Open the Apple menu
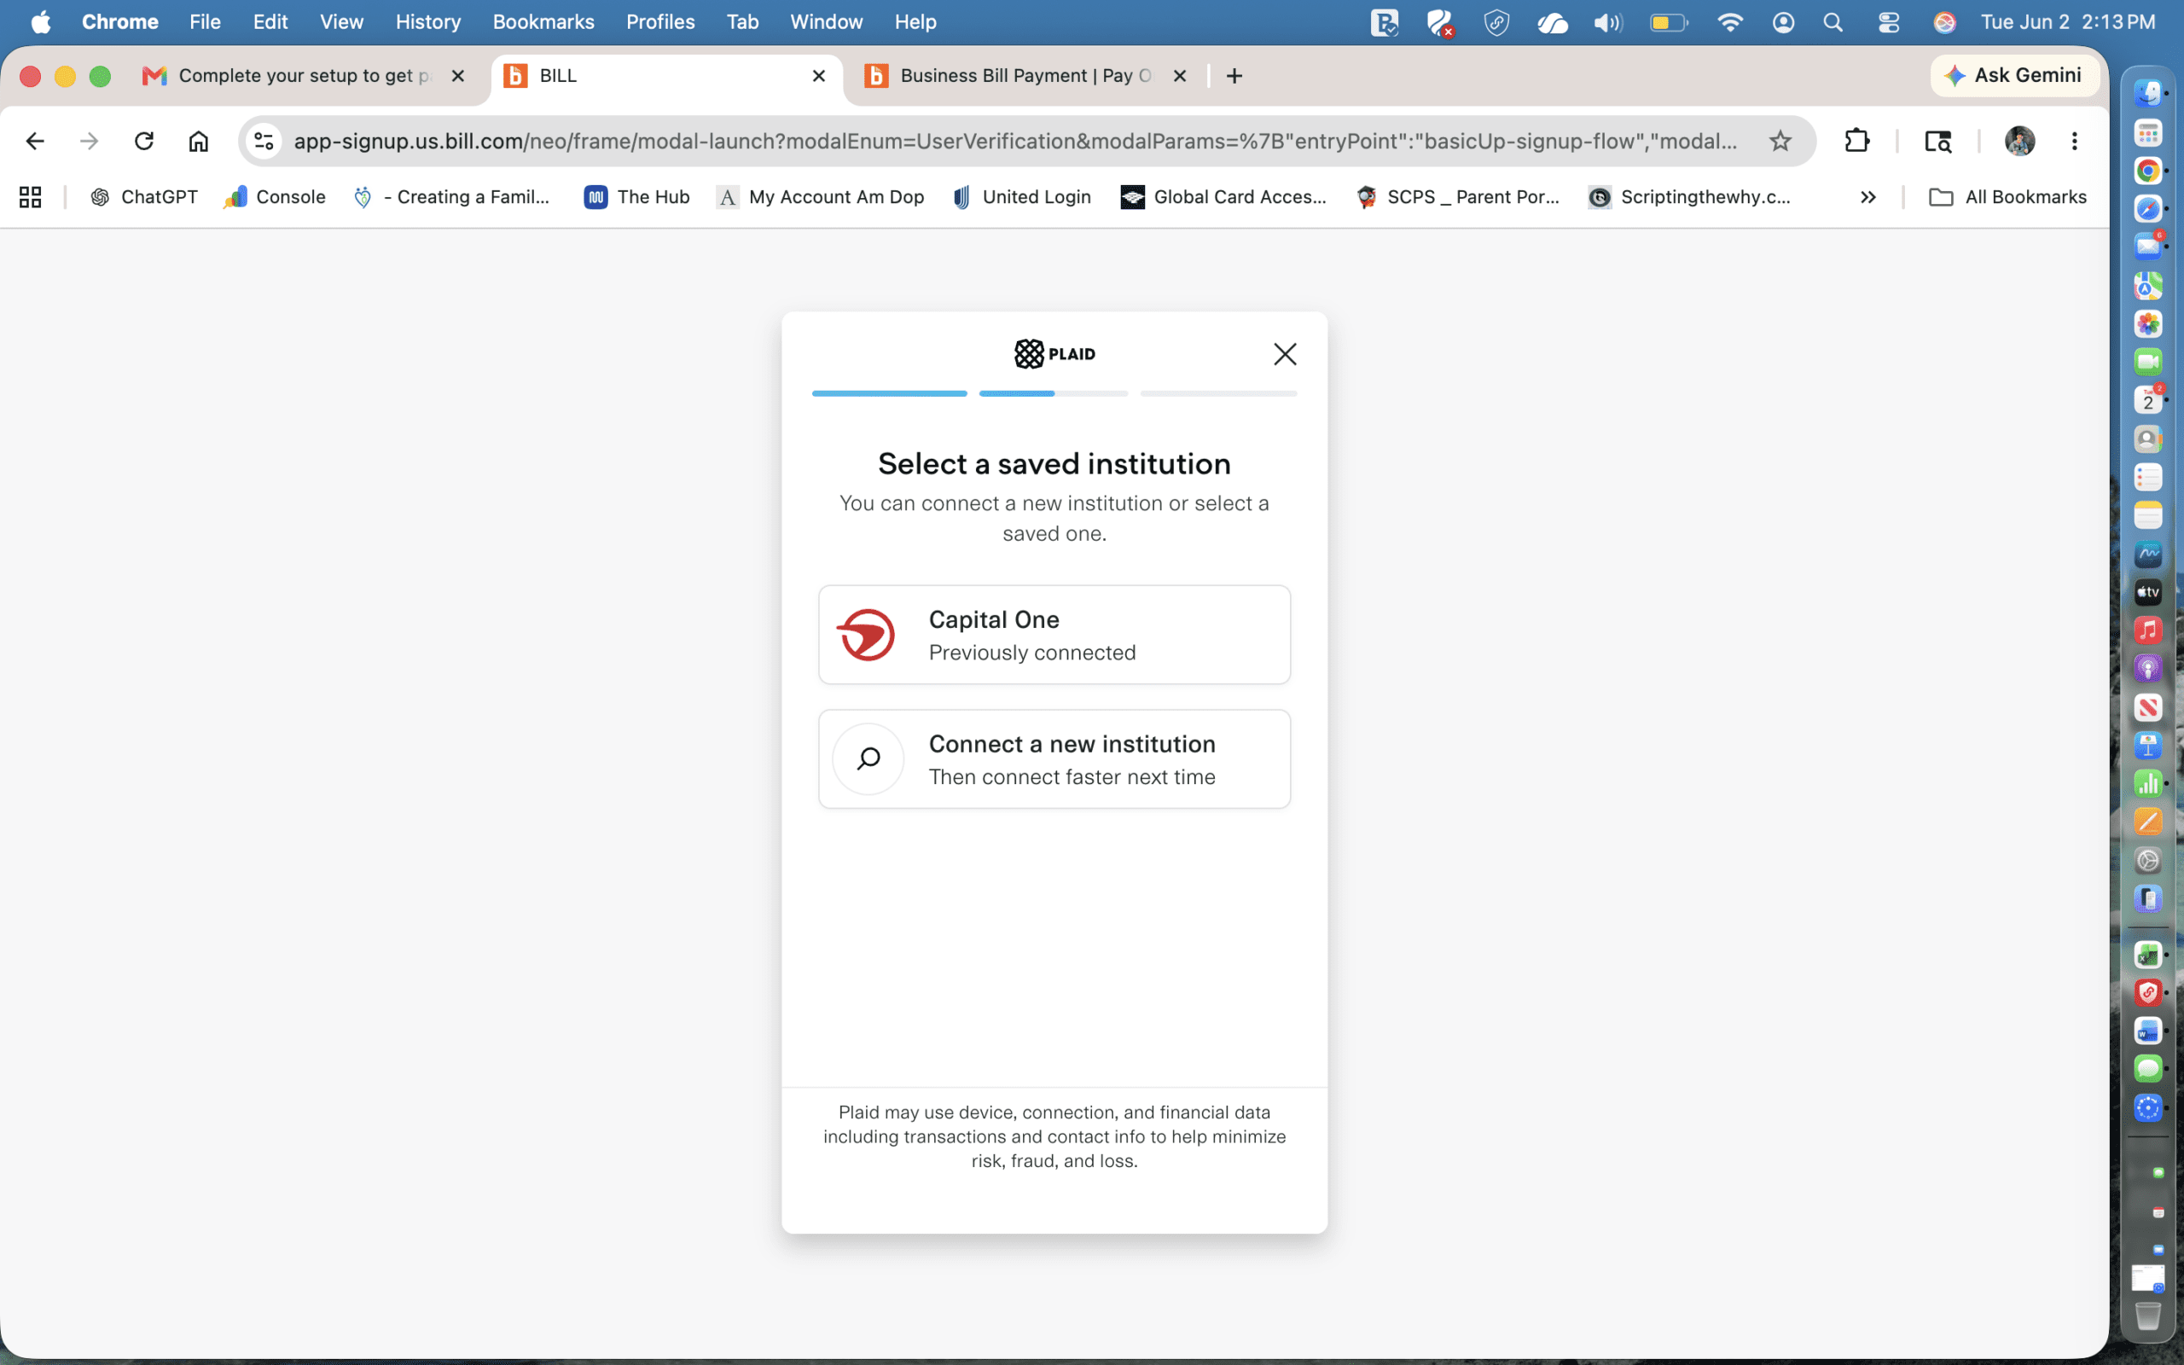 (41, 21)
